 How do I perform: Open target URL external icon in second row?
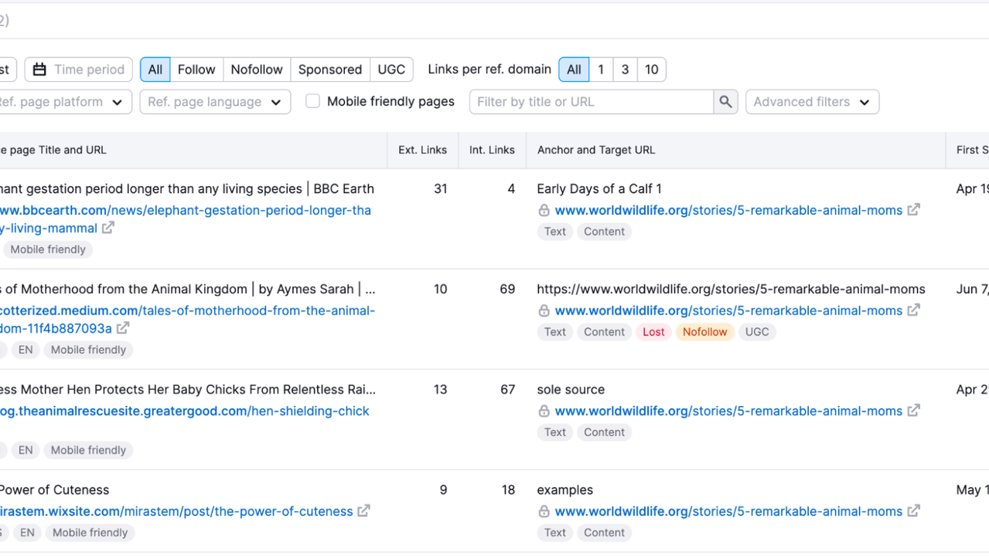tap(914, 310)
